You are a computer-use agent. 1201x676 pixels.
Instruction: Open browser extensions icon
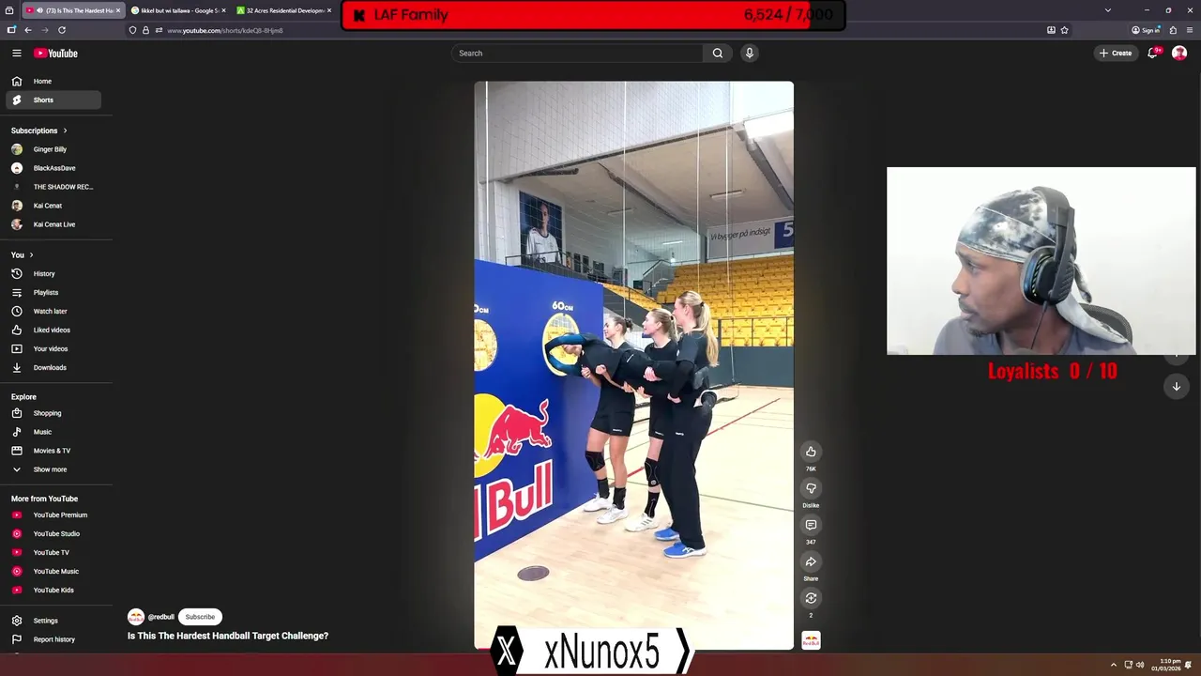pyautogui.click(x=1173, y=30)
